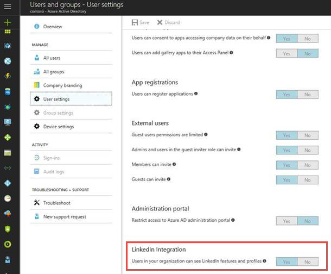Click info icon for Admins and guest inviter role

click(x=239, y=150)
